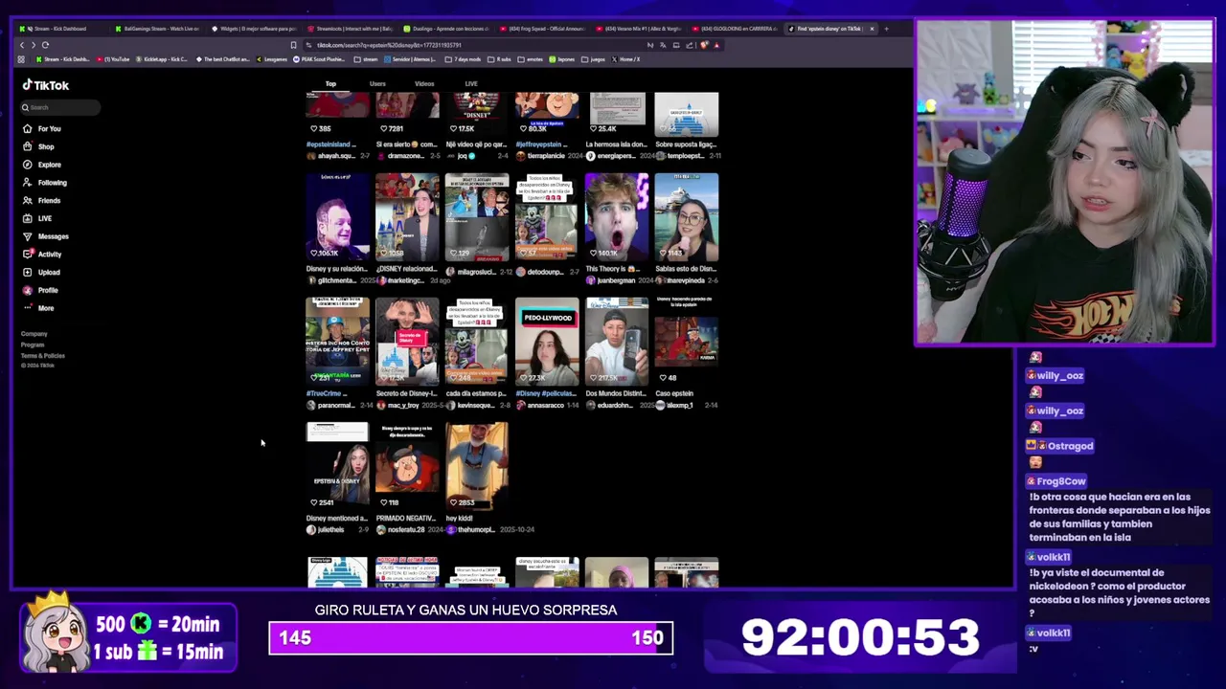The width and height of the screenshot is (1226, 689).
Task: Open the Messages paper-plane icon
Action: click(x=26, y=236)
